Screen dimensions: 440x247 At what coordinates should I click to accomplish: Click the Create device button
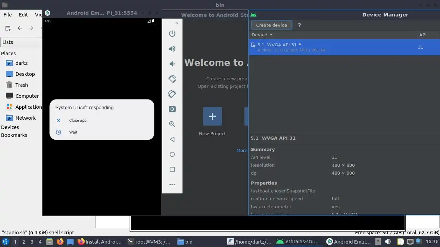272,25
